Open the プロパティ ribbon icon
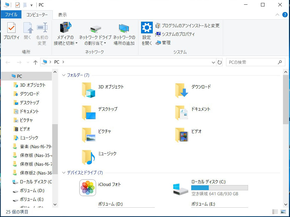The height and width of the screenshot is (217, 290). 11,28
